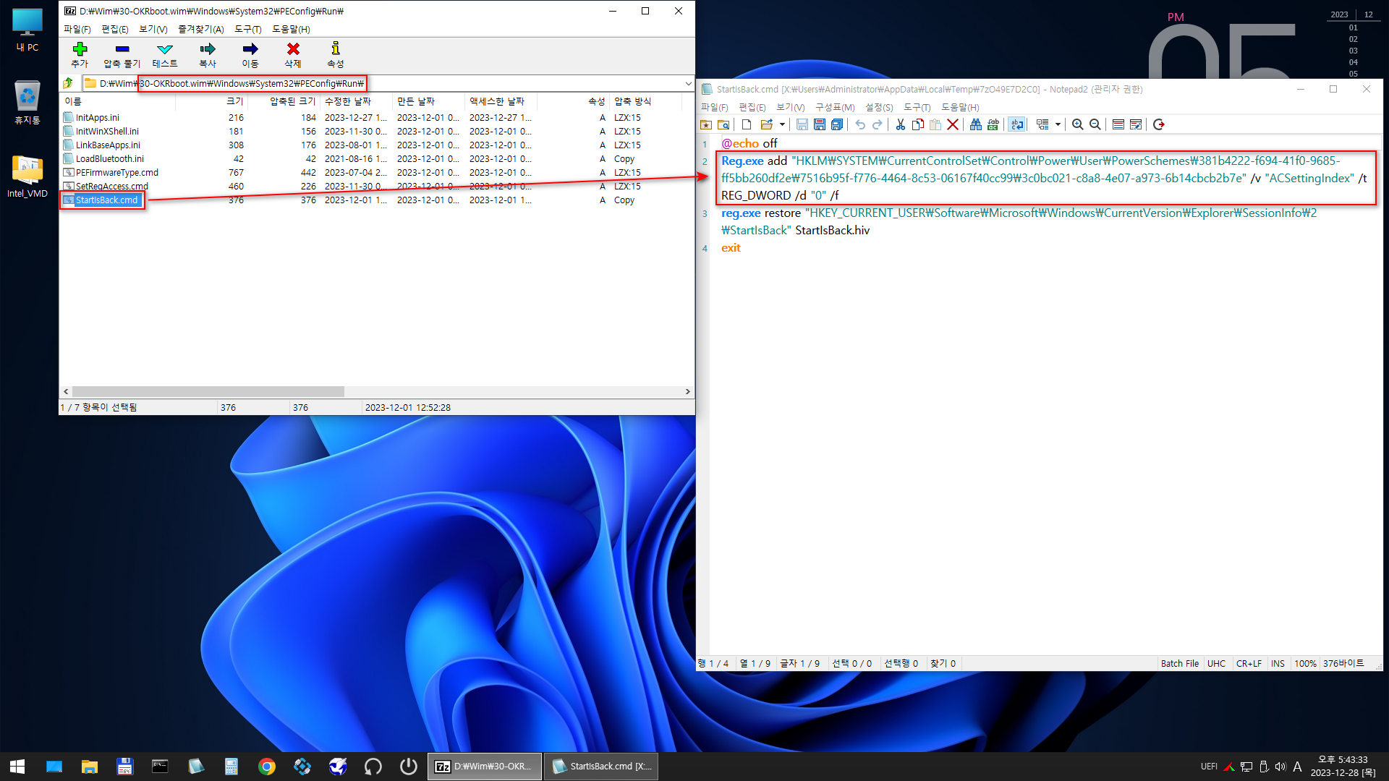Screen dimensions: 1389x781
Task: Toggle folding view icon in Notepad2
Action: point(1042,124)
